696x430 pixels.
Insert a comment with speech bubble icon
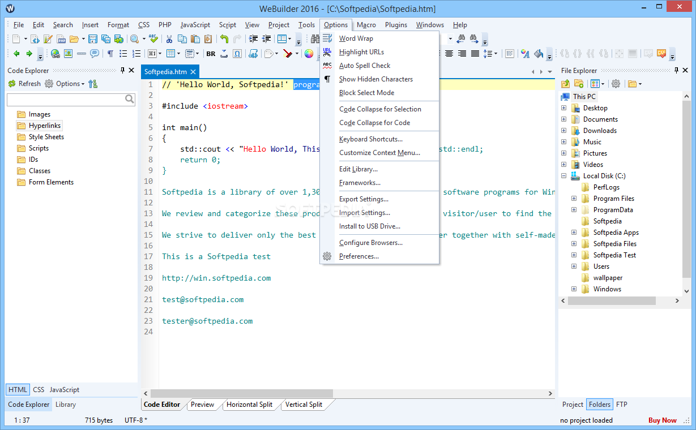point(94,54)
